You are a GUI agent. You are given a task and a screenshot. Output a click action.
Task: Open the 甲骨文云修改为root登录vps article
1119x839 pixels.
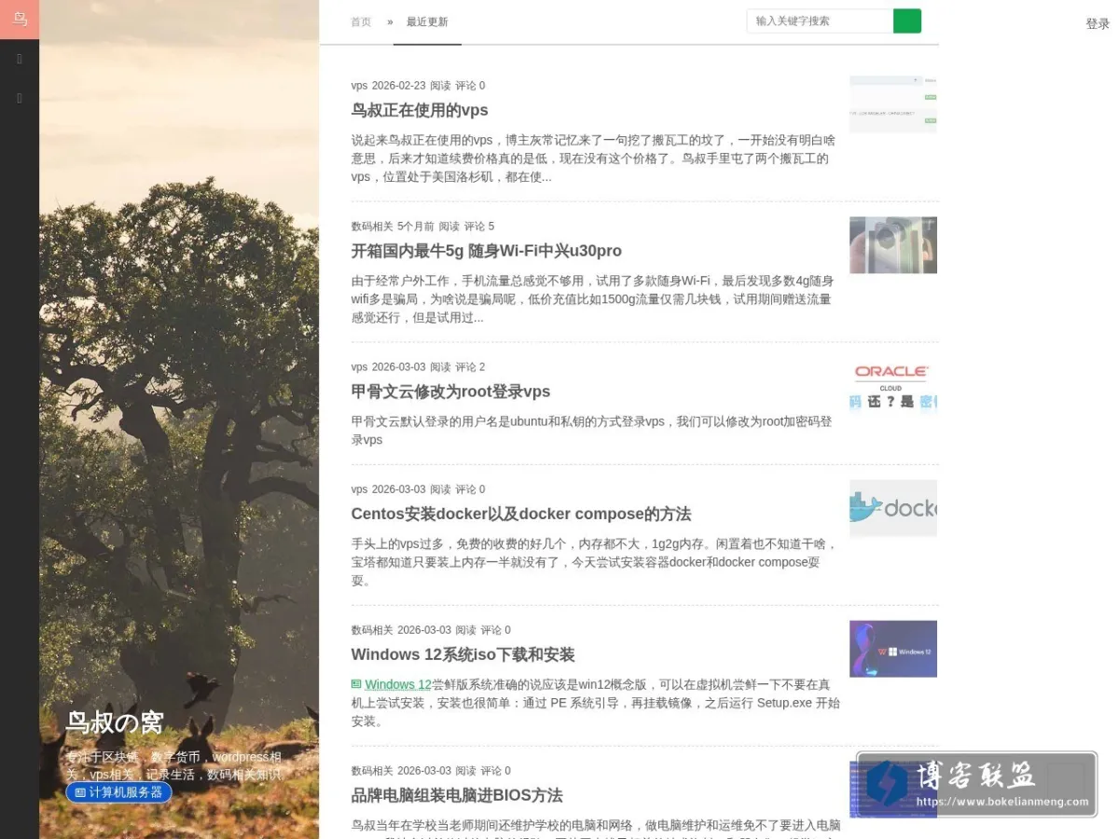click(450, 392)
